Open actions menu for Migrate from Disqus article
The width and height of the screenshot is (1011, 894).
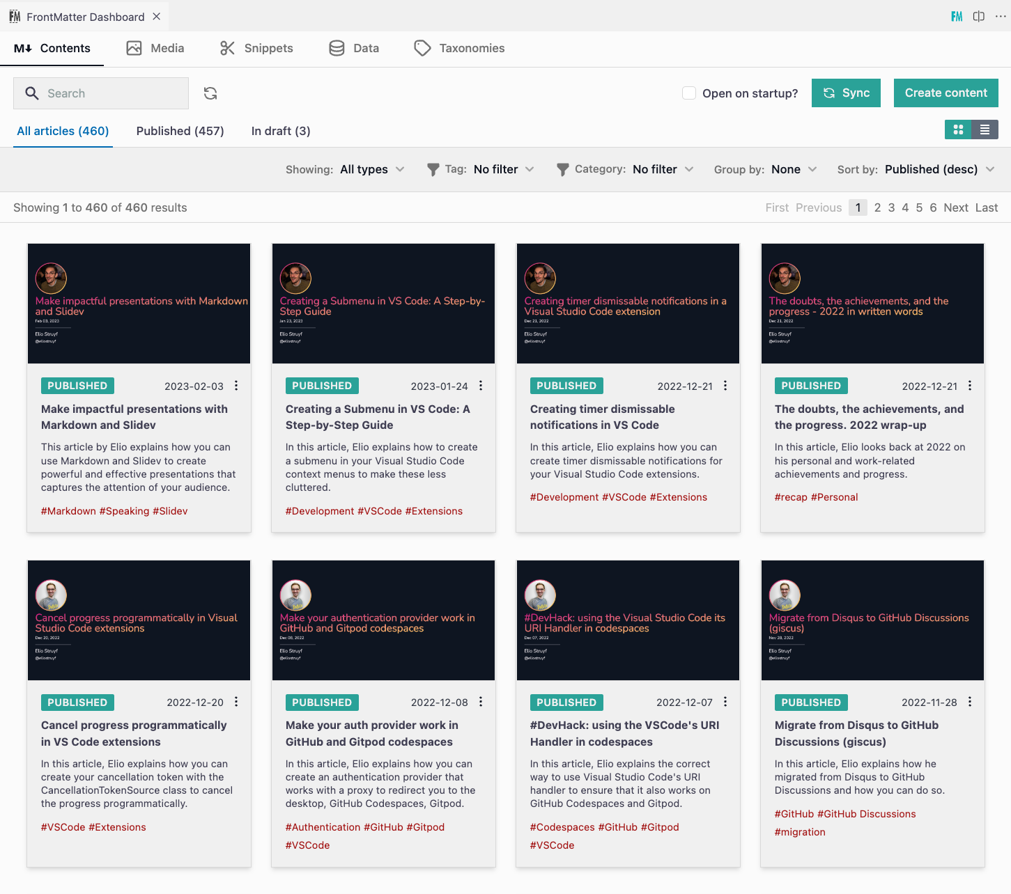(970, 702)
